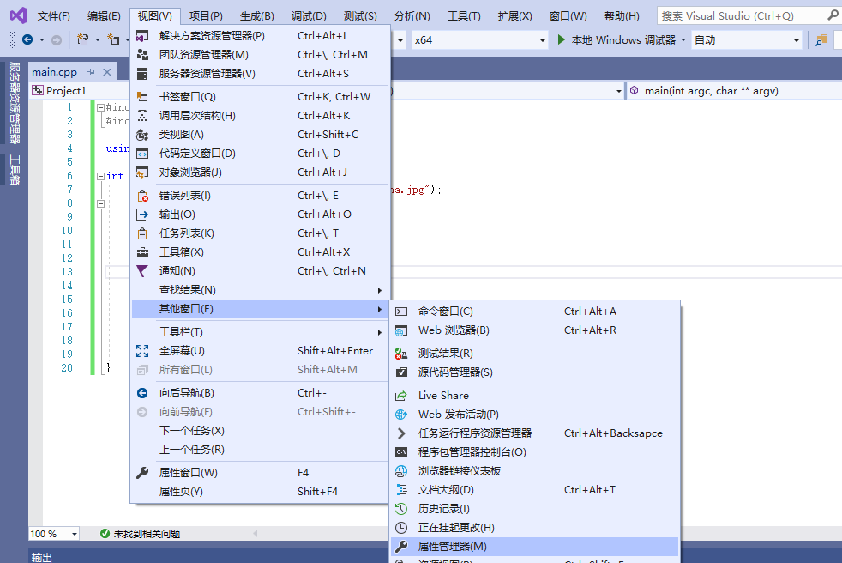Viewport: 842px width, 563px height.
Task: Open Web 发布活动(P)
Action: click(x=535, y=414)
